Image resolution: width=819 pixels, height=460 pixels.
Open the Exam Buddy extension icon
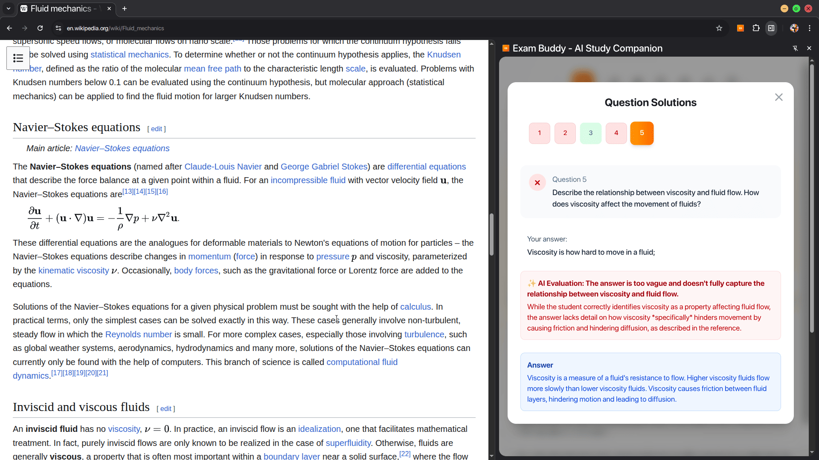coord(741,28)
